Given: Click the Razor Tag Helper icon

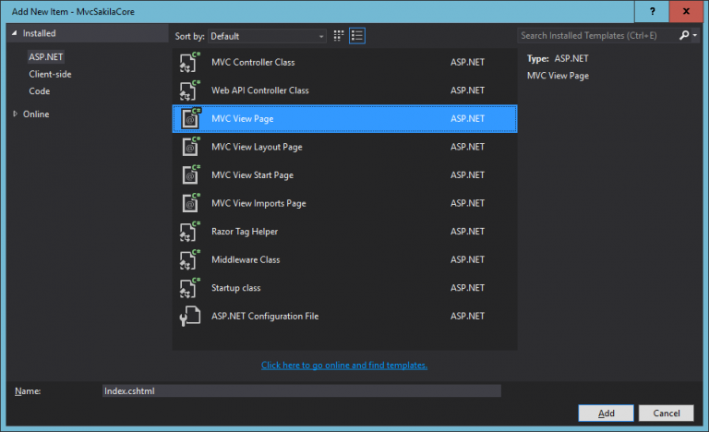Looking at the screenshot, I should pos(189,232).
